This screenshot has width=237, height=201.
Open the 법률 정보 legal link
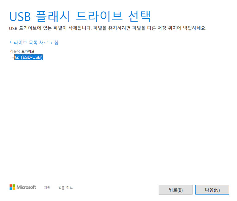(x=66, y=188)
